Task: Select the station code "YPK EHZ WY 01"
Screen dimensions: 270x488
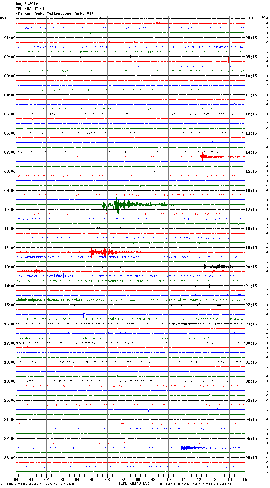Action: pos(30,9)
